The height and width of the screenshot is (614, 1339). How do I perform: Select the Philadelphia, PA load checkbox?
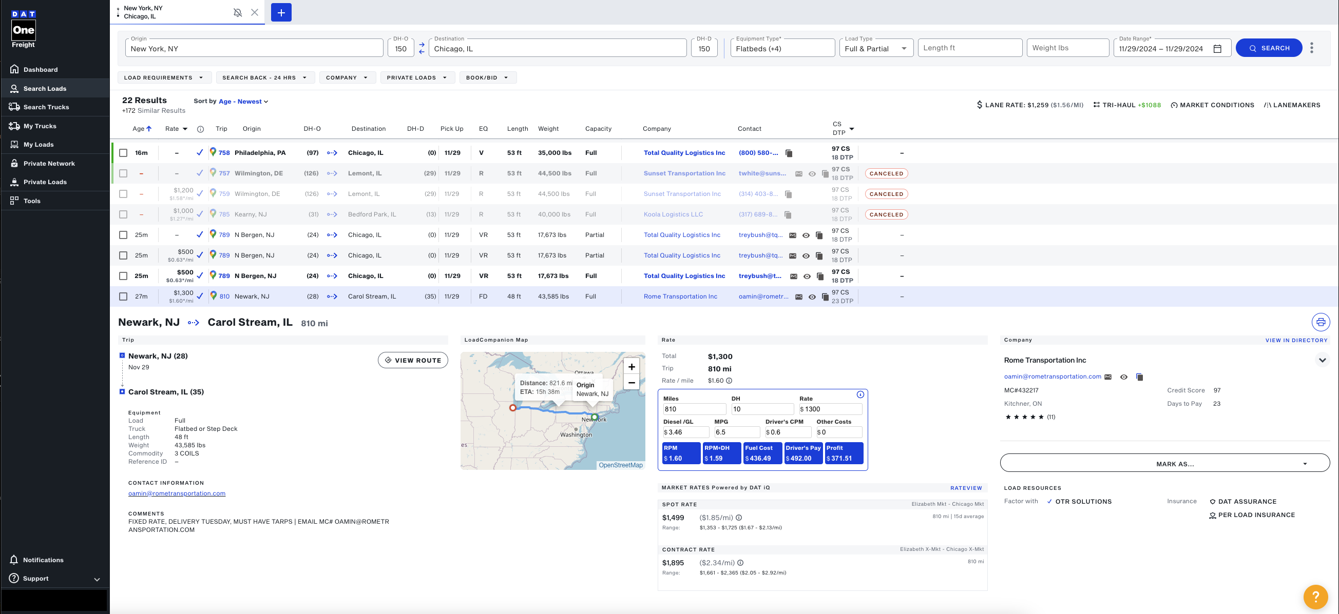[123, 153]
